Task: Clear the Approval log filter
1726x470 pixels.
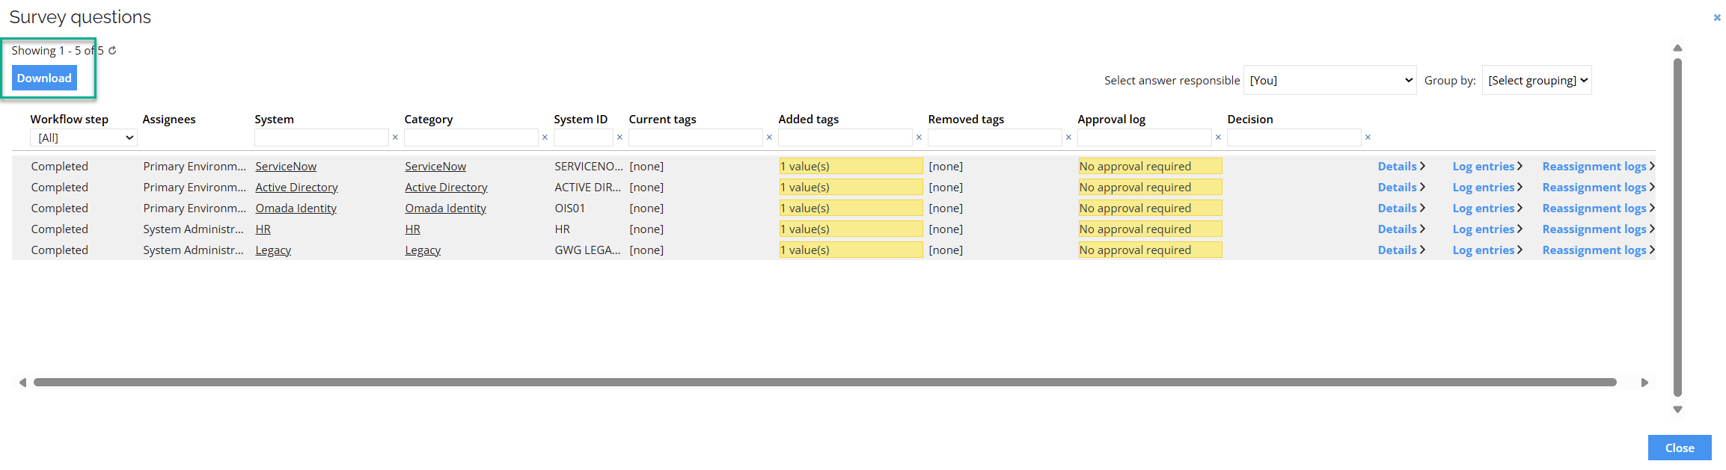Action: (x=1218, y=137)
